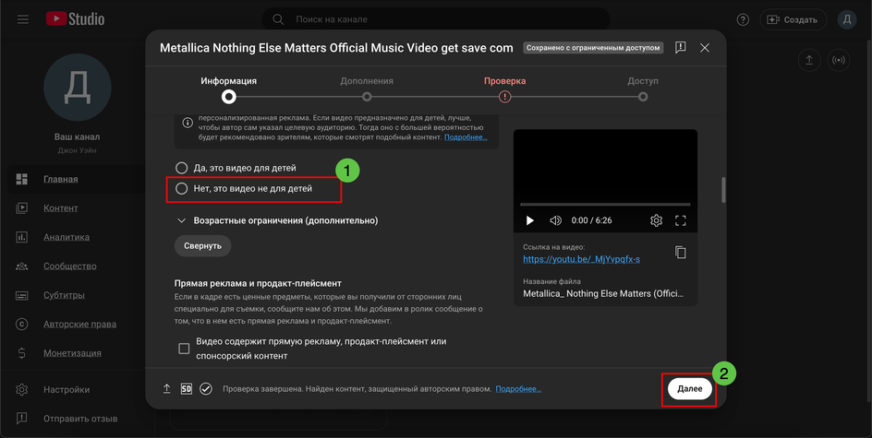Open the account avatar in top bar
Viewport: 872px width, 438px height.
846,19
